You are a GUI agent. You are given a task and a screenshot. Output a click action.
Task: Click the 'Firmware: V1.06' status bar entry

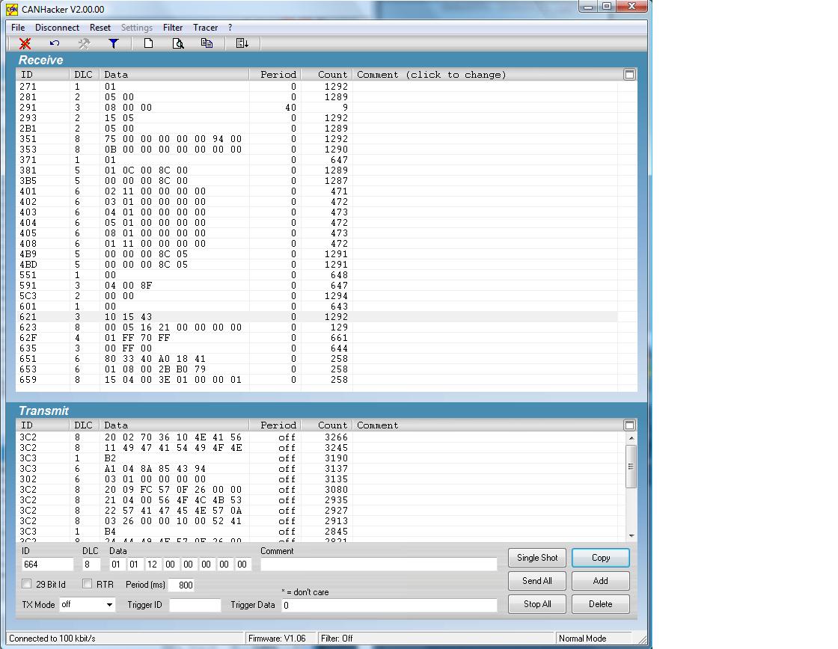(277, 639)
